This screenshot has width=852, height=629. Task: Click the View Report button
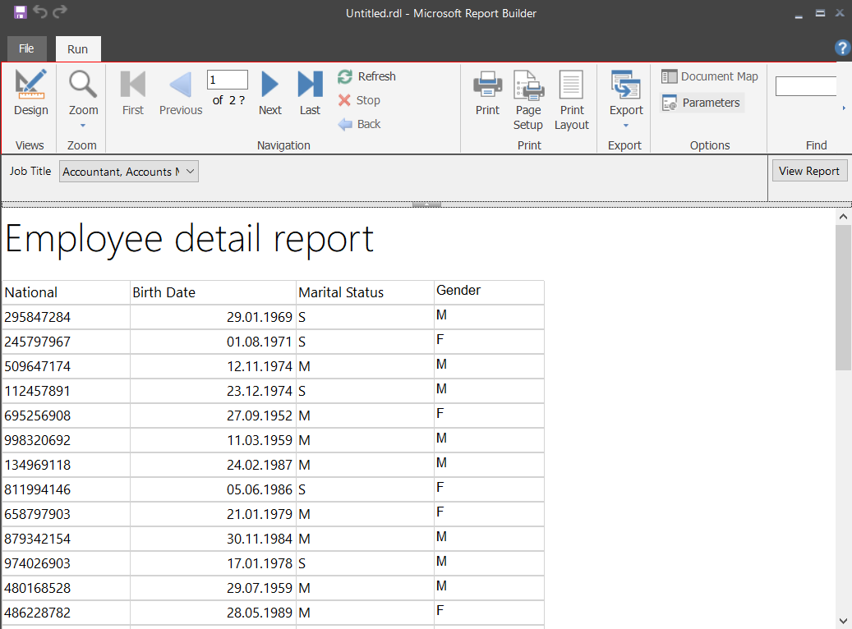pos(809,171)
